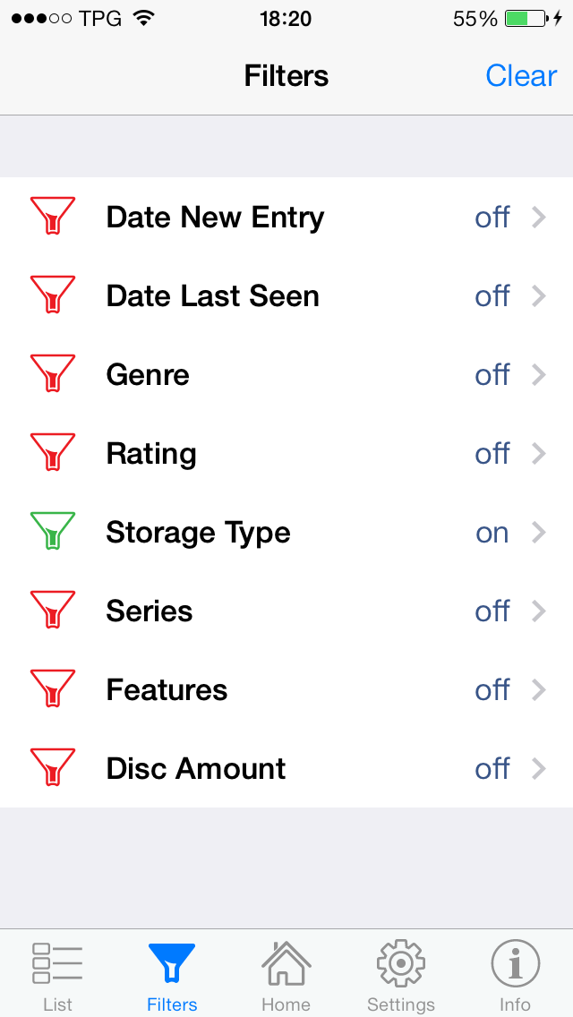Click the green funnel icon for Storage Type

[x=53, y=532]
